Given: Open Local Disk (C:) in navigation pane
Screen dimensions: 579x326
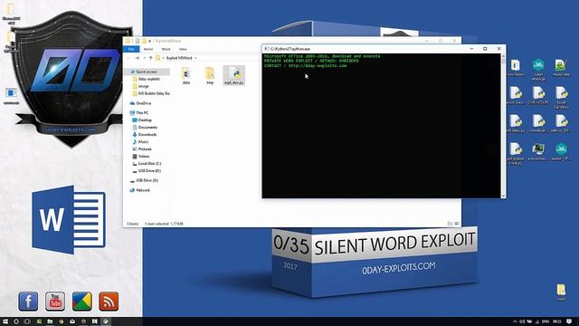Looking at the screenshot, I should tap(149, 163).
